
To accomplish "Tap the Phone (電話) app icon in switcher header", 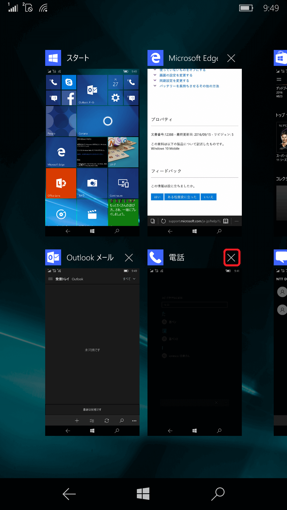I will click(x=155, y=257).
